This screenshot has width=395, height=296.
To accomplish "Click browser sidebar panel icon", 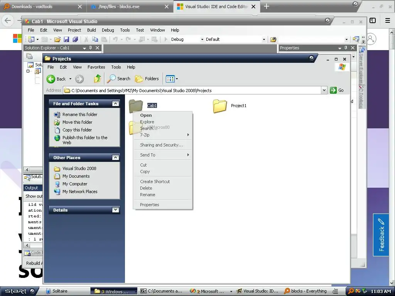I will click(373, 20).
